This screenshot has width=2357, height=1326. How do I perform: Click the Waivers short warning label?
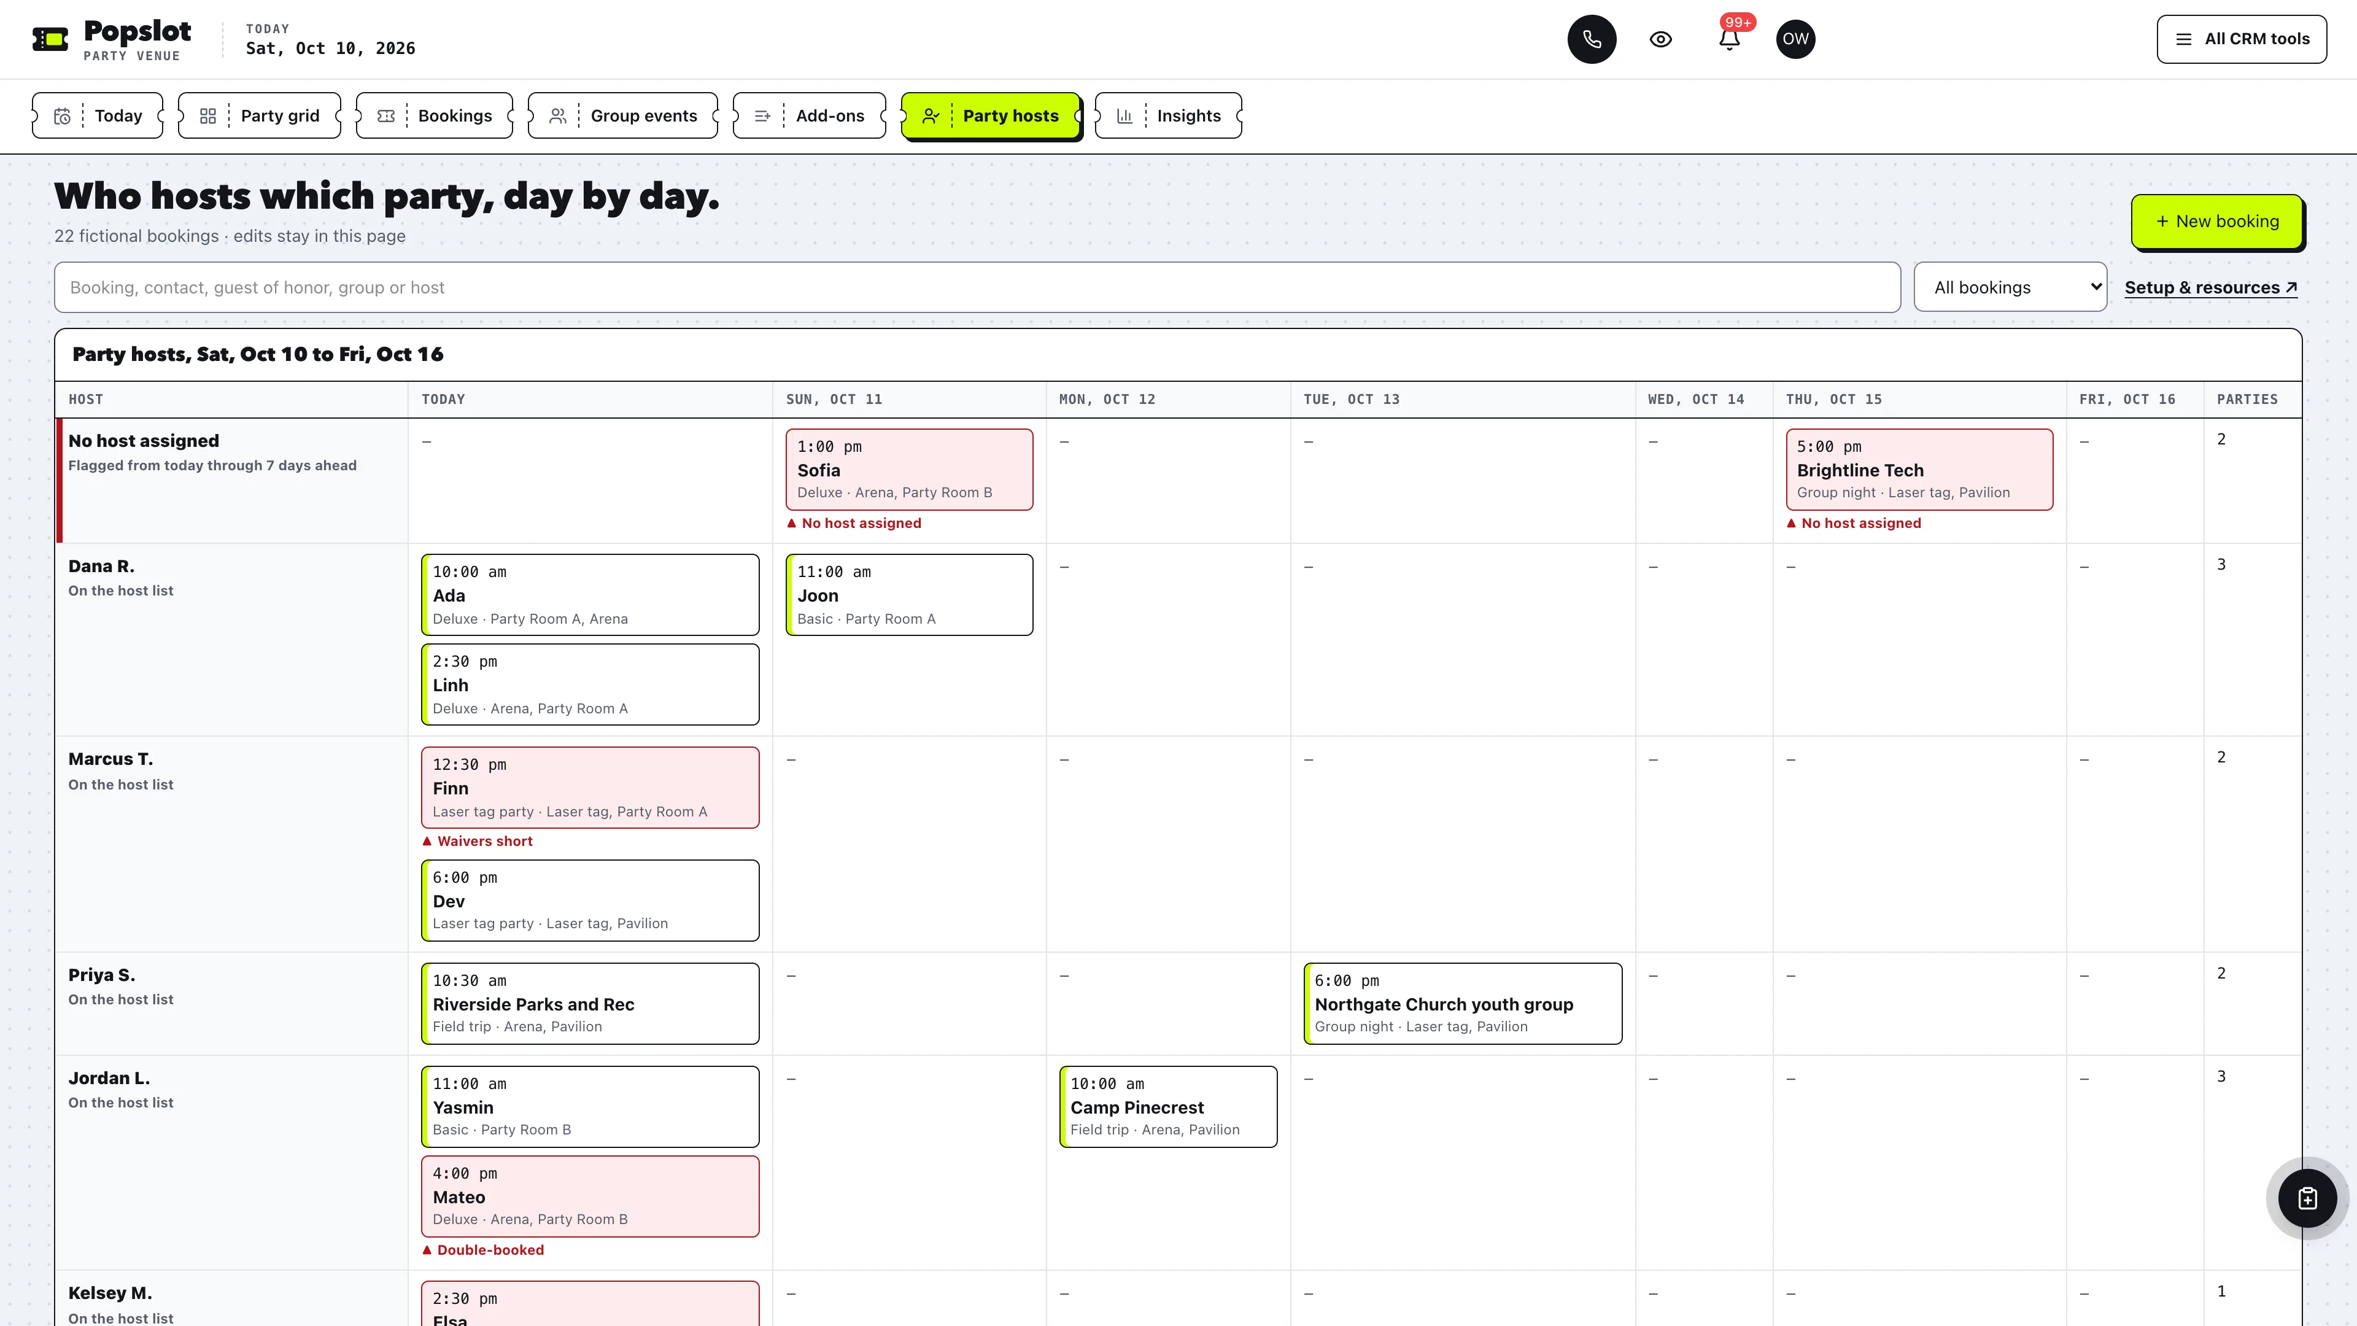478,841
